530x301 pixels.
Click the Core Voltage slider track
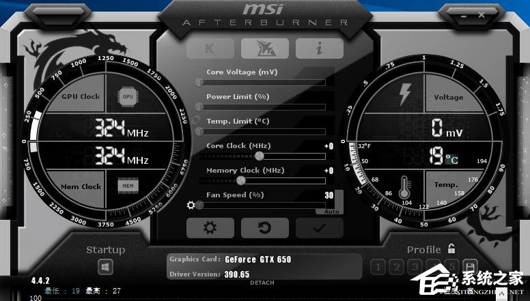[x=263, y=83]
